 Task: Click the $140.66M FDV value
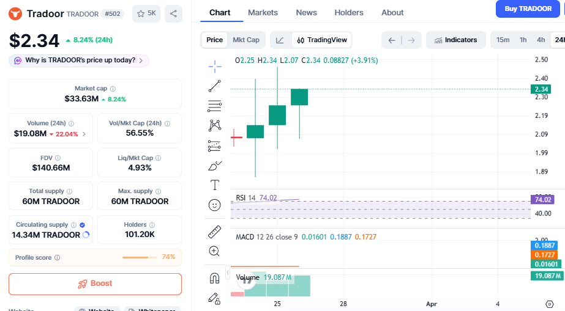pyautogui.click(x=51, y=167)
